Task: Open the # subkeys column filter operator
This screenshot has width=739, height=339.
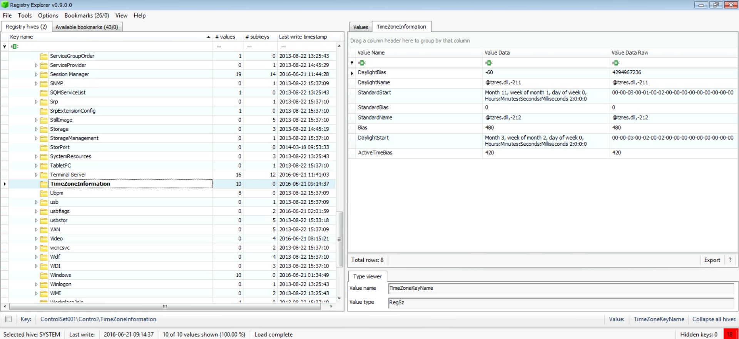Action: [249, 47]
